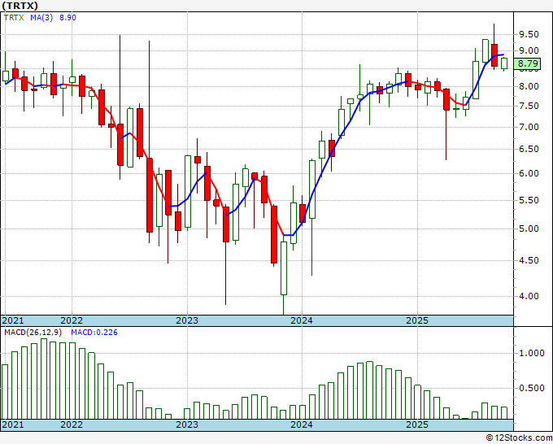Select 2024 on the MACD panel time axis

coord(302,424)
